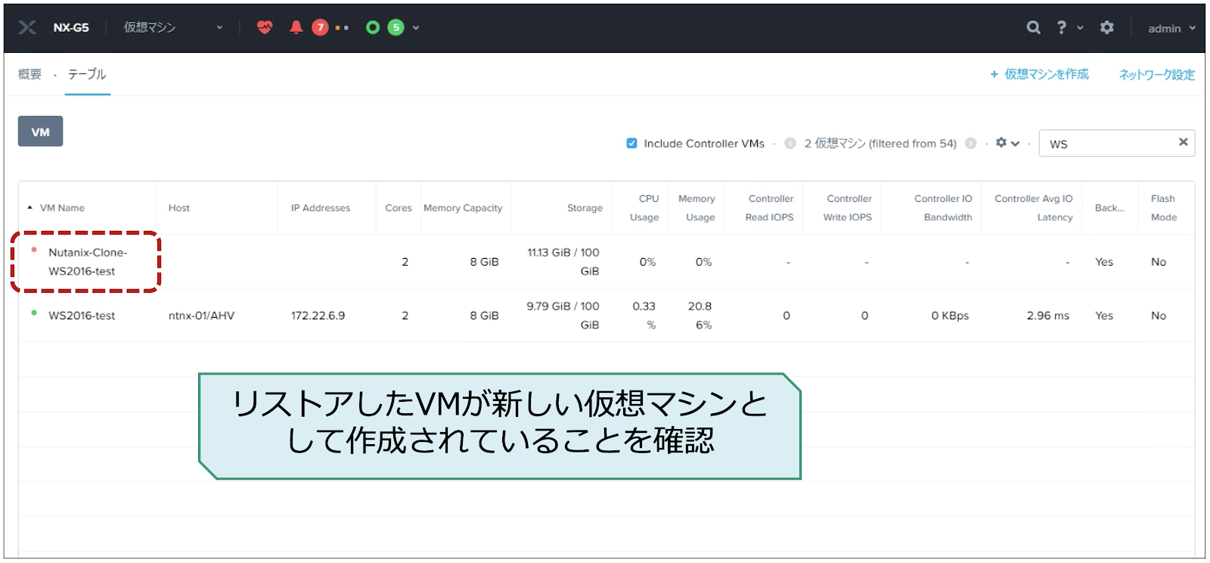Open the table settings gear icon
Viewport: 1210px width, 563px height.
(x=1001, y=142)
